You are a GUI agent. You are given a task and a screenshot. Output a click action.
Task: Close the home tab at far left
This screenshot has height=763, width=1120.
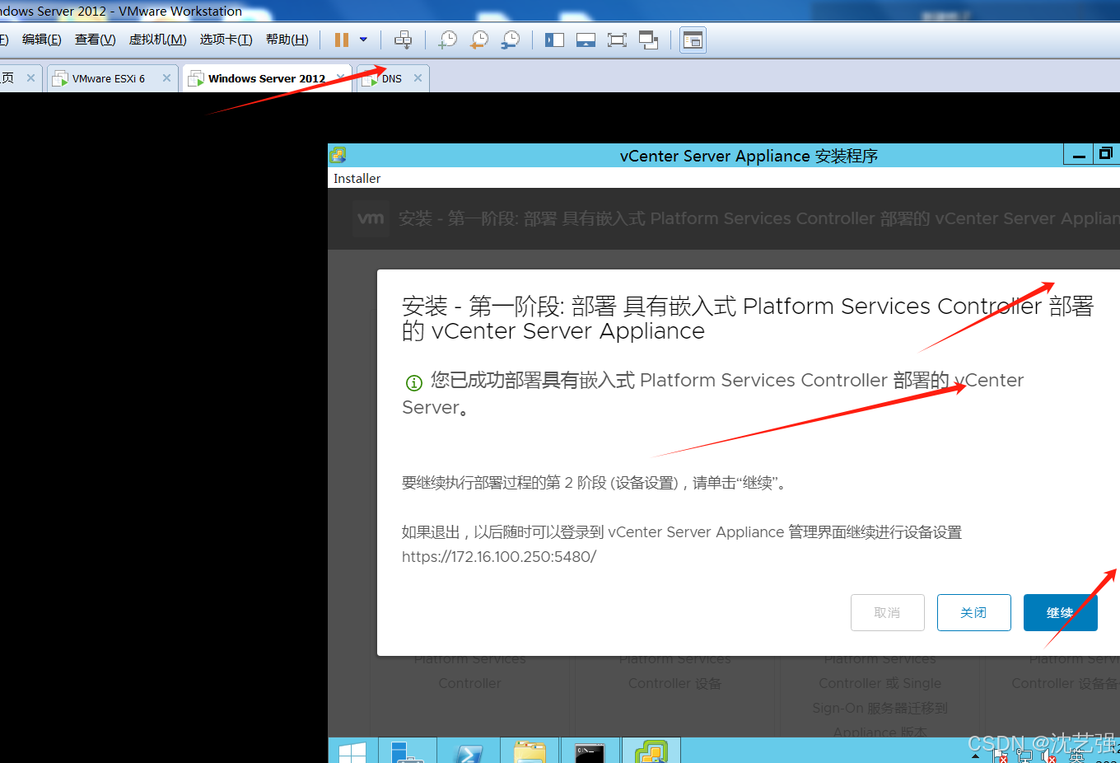point(30,78)
